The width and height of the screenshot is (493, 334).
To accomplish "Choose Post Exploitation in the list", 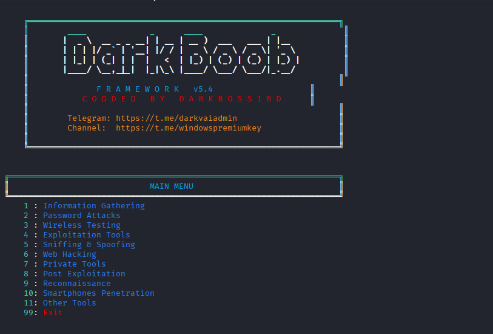I will [84, 274].
